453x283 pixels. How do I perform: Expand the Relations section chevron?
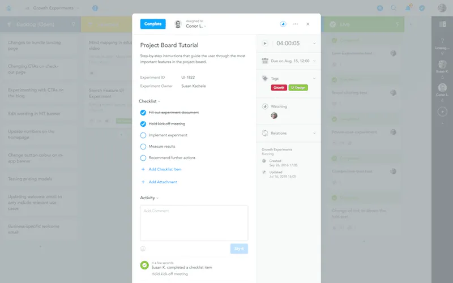pos(314,133)
